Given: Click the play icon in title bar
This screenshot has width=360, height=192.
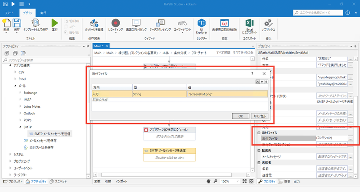Looking at the screenshot, I should [x=13, y=4].
